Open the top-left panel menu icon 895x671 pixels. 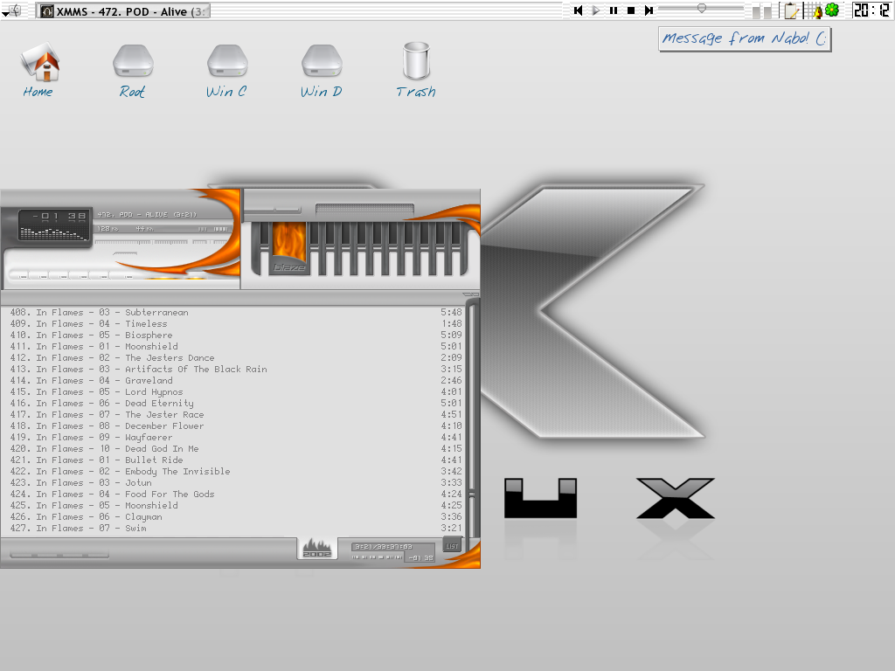11,10
